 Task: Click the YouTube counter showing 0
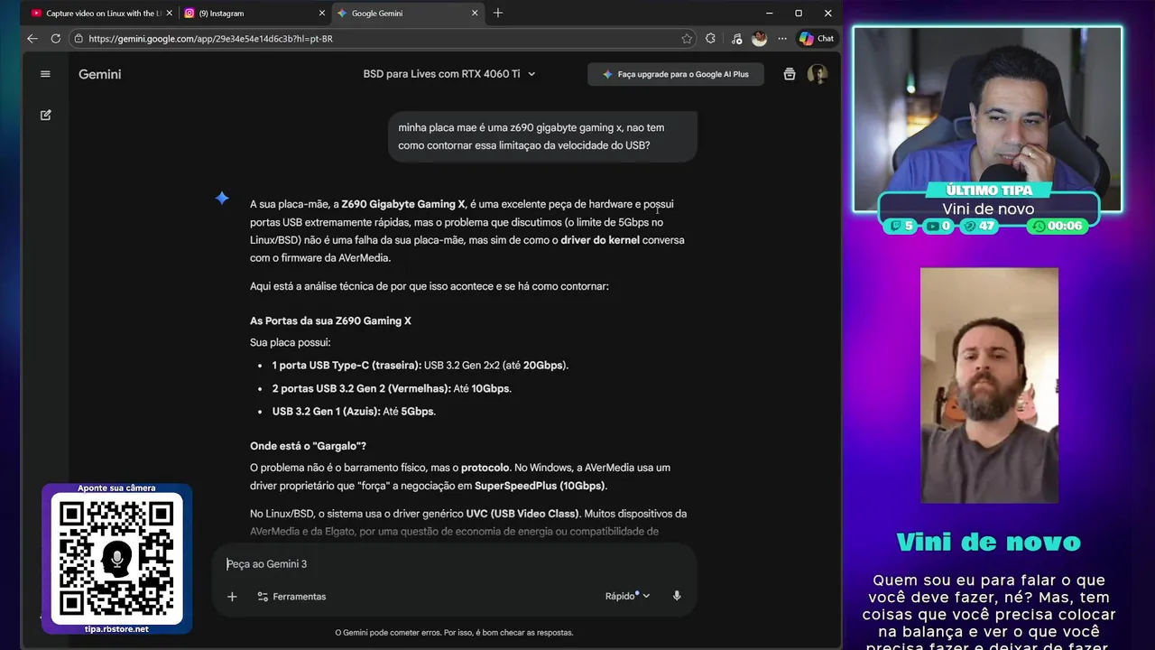(x=938, y=226)
